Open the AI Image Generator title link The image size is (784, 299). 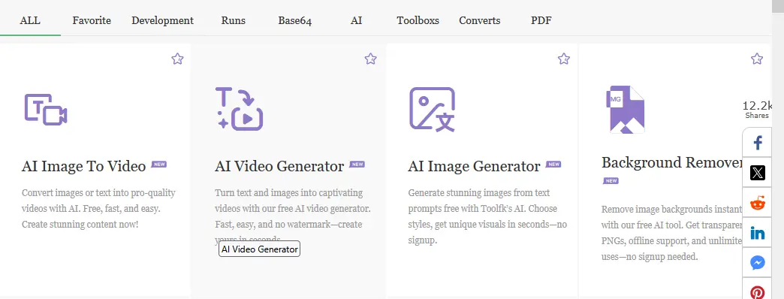[x=474, y=166]
